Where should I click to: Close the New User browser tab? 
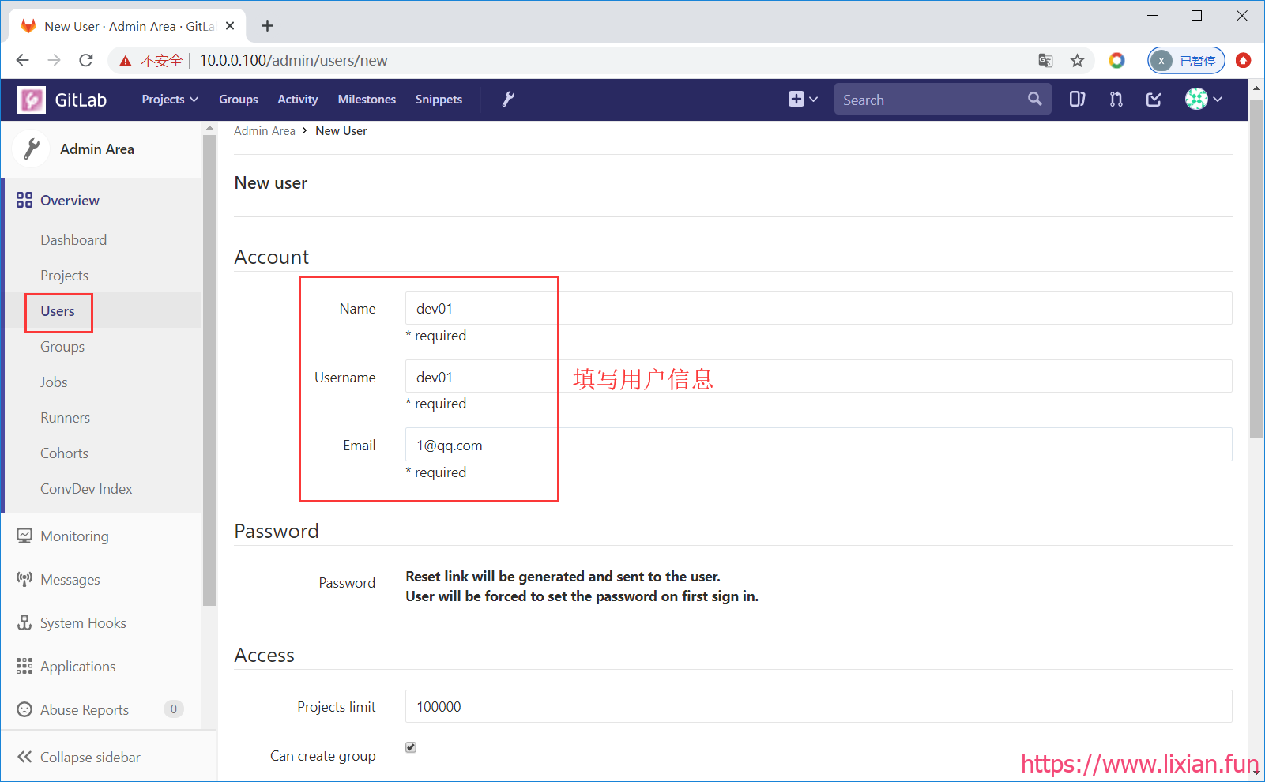230,26
